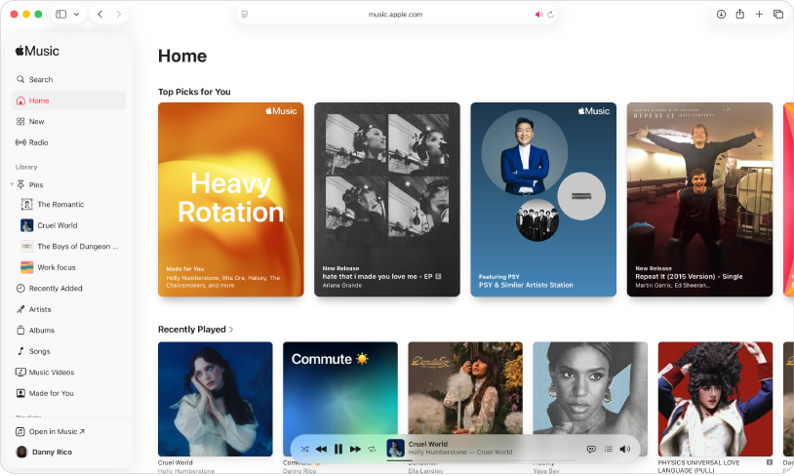Click the Made for You icon
Image resolution: width=794 pixels, height=476 pixels.
20,393
